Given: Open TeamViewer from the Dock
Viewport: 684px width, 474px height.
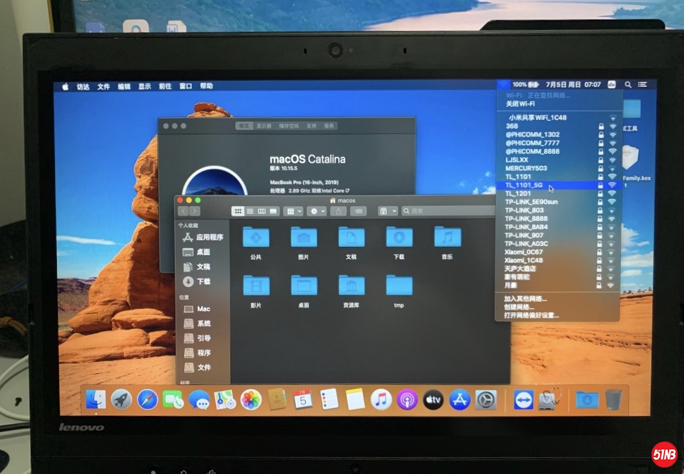Looking at the screenshot, I should point(523,400).
